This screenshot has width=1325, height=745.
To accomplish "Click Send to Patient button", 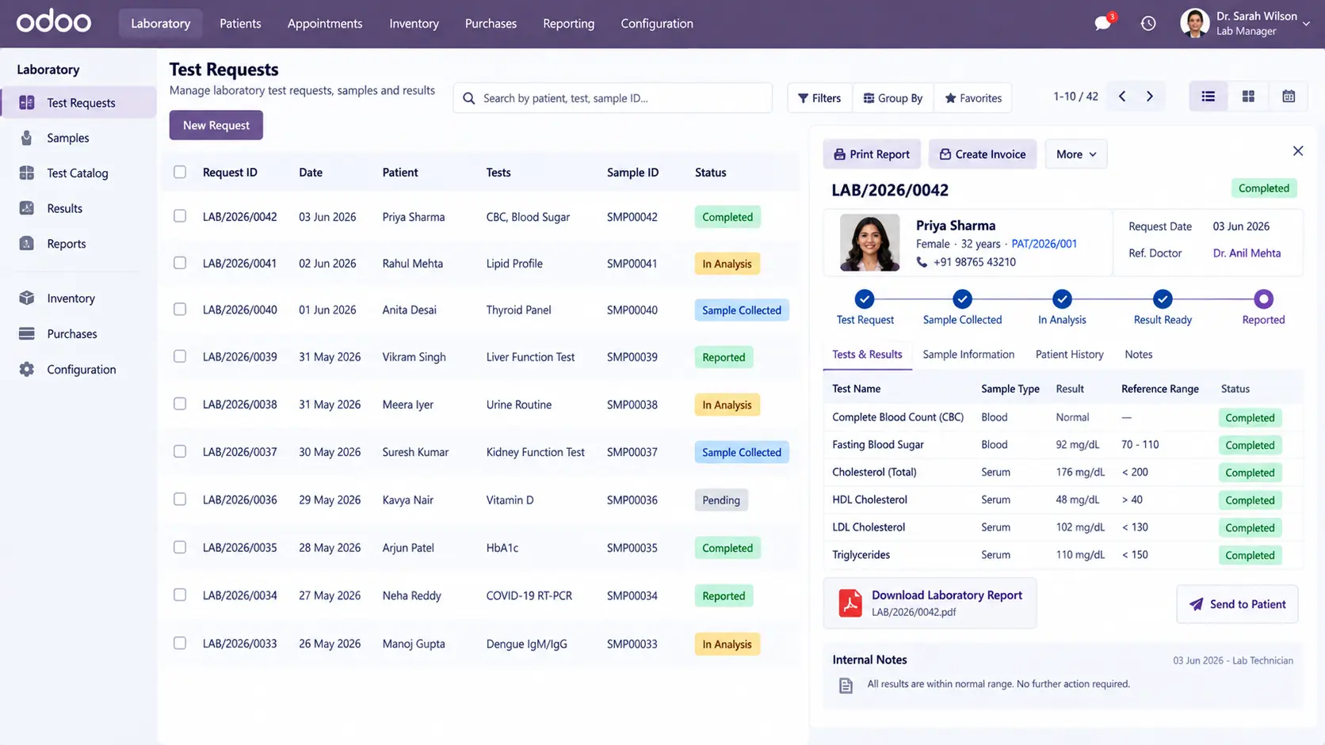I will point(1237,604).
